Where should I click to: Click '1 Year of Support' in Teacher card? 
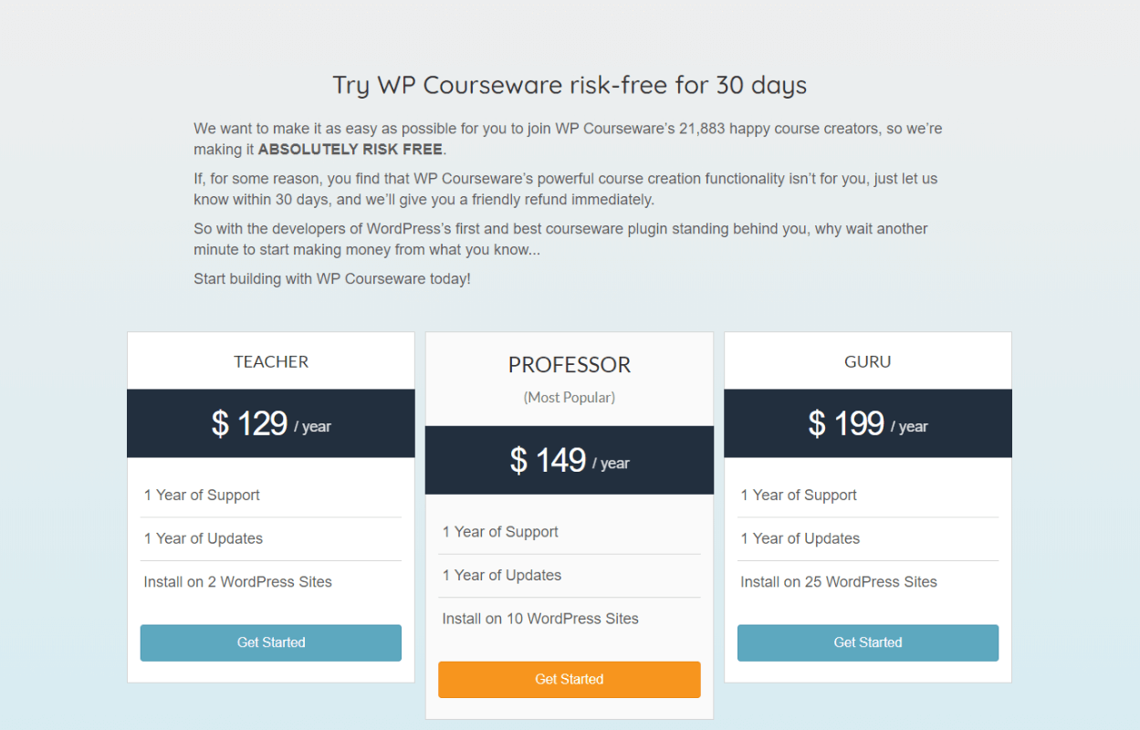tap(202, 495)
